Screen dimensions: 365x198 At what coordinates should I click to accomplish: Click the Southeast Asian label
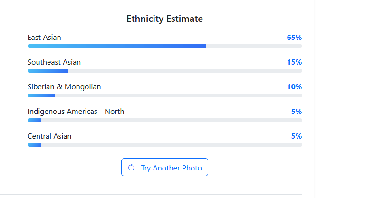pos(54,62)
